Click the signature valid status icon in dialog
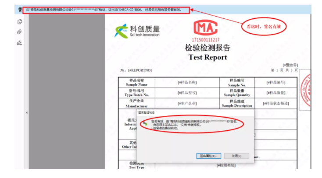This screenshot has height=178, width=322. pyautogui.click(x=145, y=123)
